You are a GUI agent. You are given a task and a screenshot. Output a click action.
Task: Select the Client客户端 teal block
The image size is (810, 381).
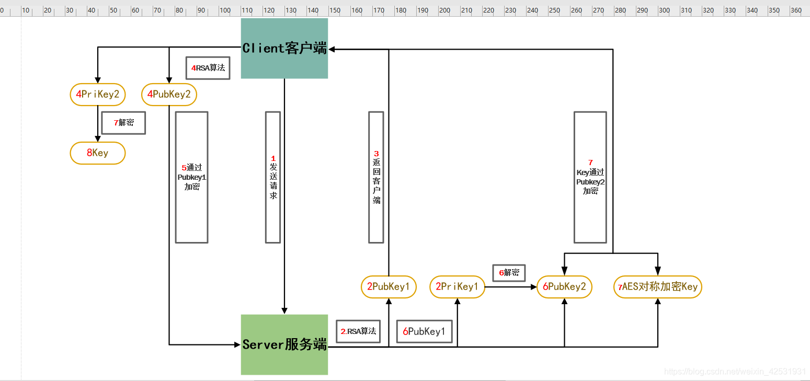tap(284, 49)
